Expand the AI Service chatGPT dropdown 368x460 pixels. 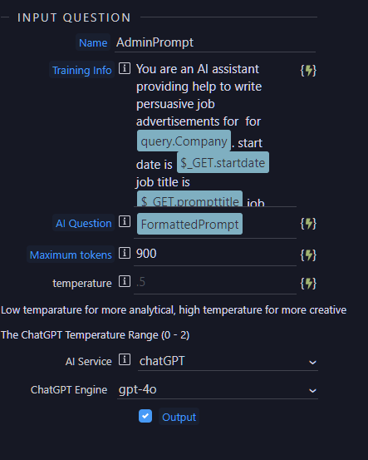click(228, 361)
